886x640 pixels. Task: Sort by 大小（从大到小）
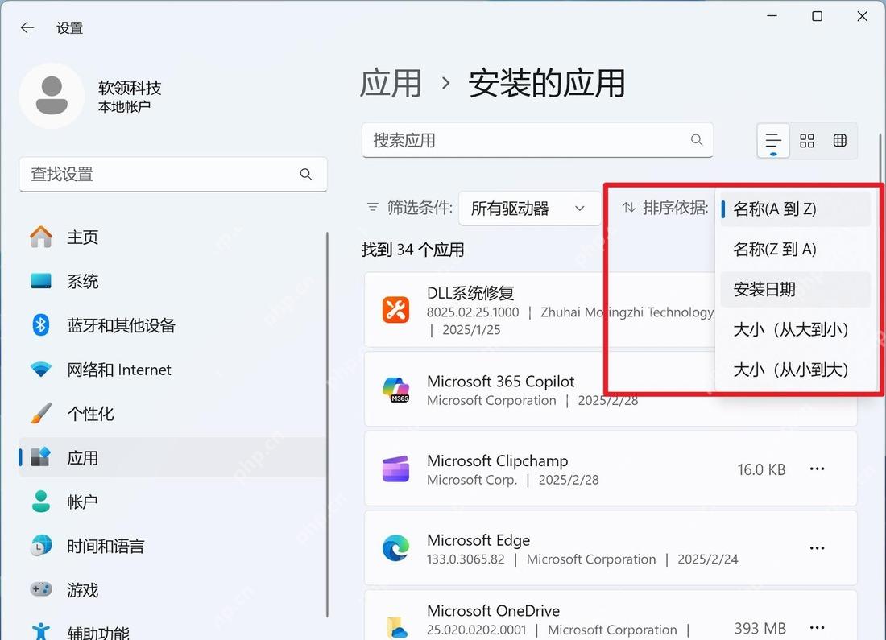pyautogui.click(x=795, y=330)
